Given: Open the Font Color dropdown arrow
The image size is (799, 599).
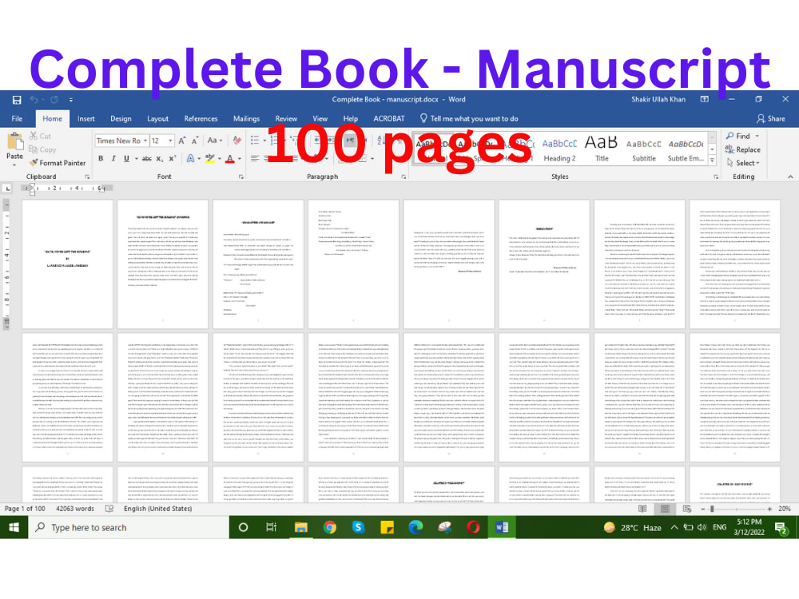Looking at the screenshot, I should point(240,159).
